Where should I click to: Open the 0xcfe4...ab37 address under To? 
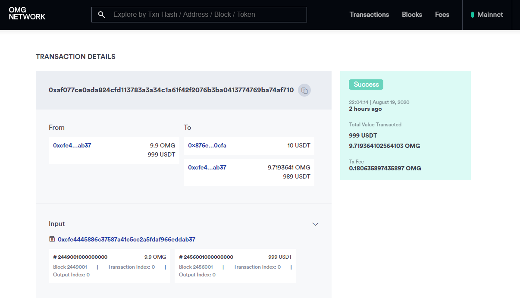click(x=207, y=167)
